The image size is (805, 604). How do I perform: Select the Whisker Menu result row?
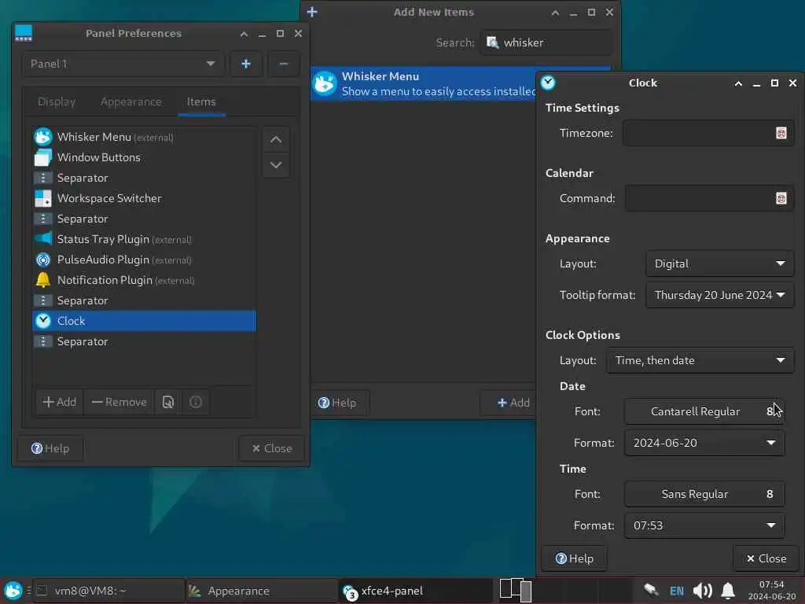click(x=424, y=83)
